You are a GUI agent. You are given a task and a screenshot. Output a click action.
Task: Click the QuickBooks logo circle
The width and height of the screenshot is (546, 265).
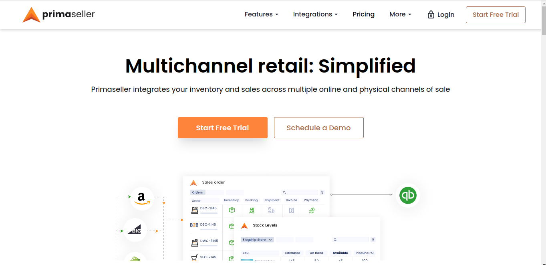pos(408,195)
